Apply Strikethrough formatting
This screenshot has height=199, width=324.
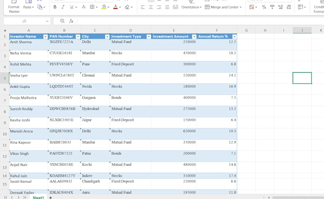(x=83, y=7)
